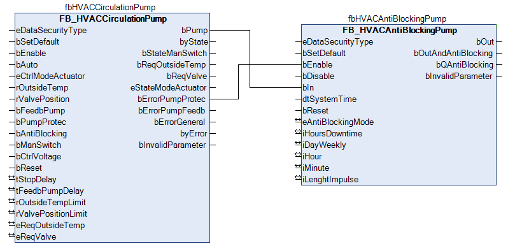Select the FB_HVACCirculationPump block title
Viewport: 508px width, 246px height.
pos(113,19)
